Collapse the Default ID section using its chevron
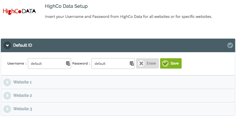 [x=7, y=45]
